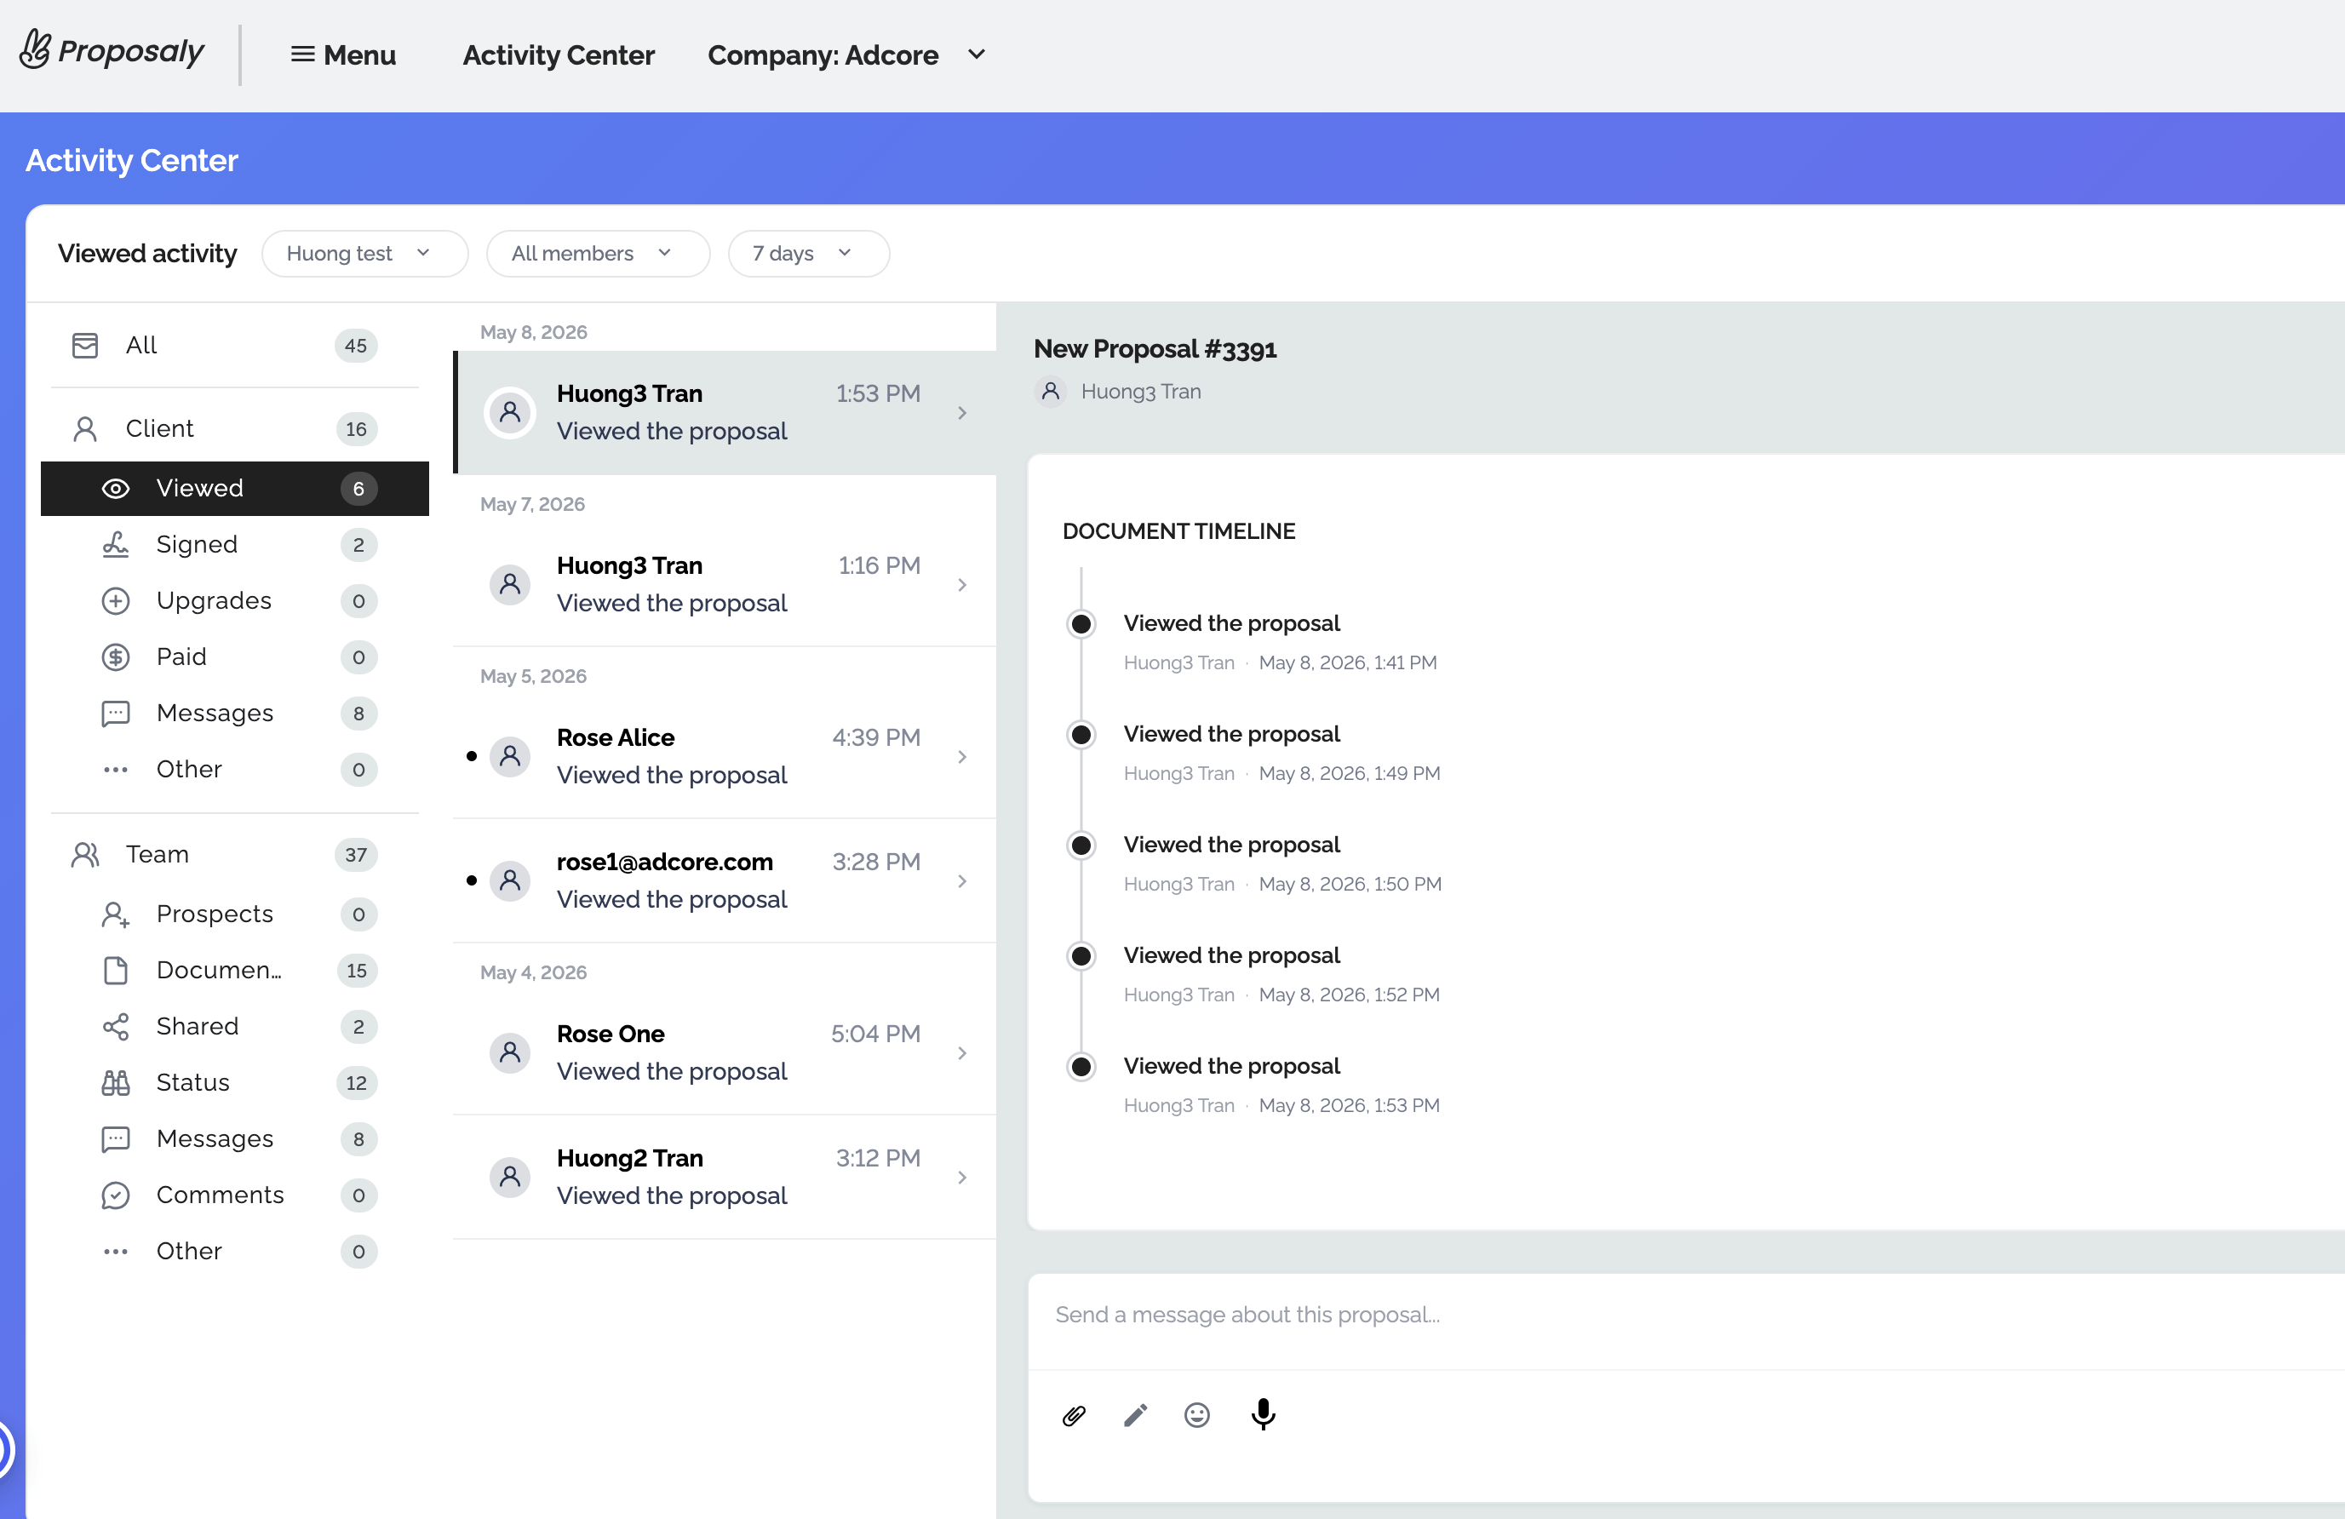
Task: Click chevron on rose1@adcore.com row
Action: pyautogui.click(x=963, y=881)
